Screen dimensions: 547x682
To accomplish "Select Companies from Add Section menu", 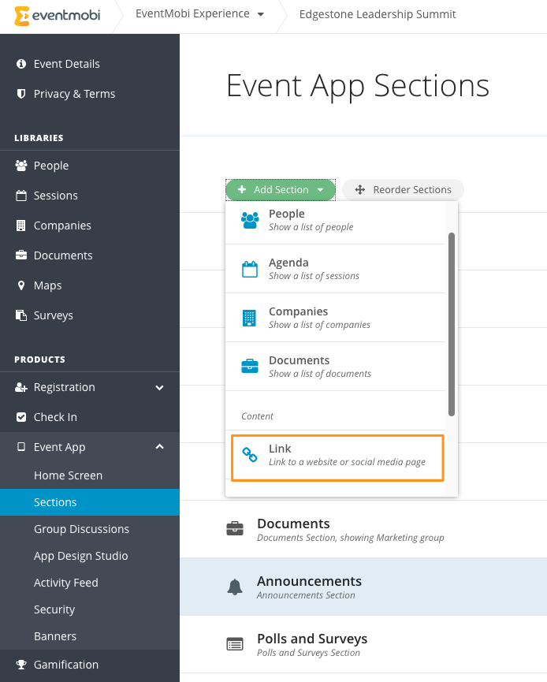I will pyautogui.click(x=335, y=318).
